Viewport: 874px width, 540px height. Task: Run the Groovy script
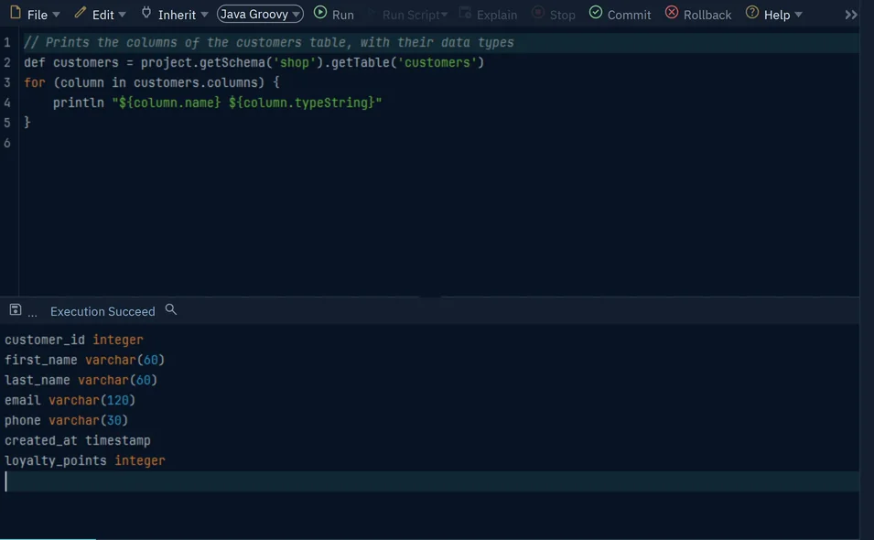(334, 14)
